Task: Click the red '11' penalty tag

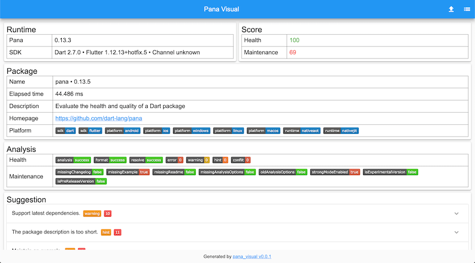Action: [118, 232]
